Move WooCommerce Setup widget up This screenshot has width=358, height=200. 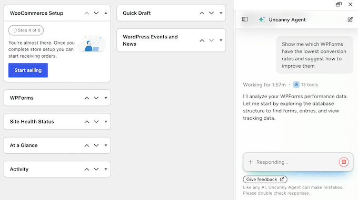tap(87, 13)
